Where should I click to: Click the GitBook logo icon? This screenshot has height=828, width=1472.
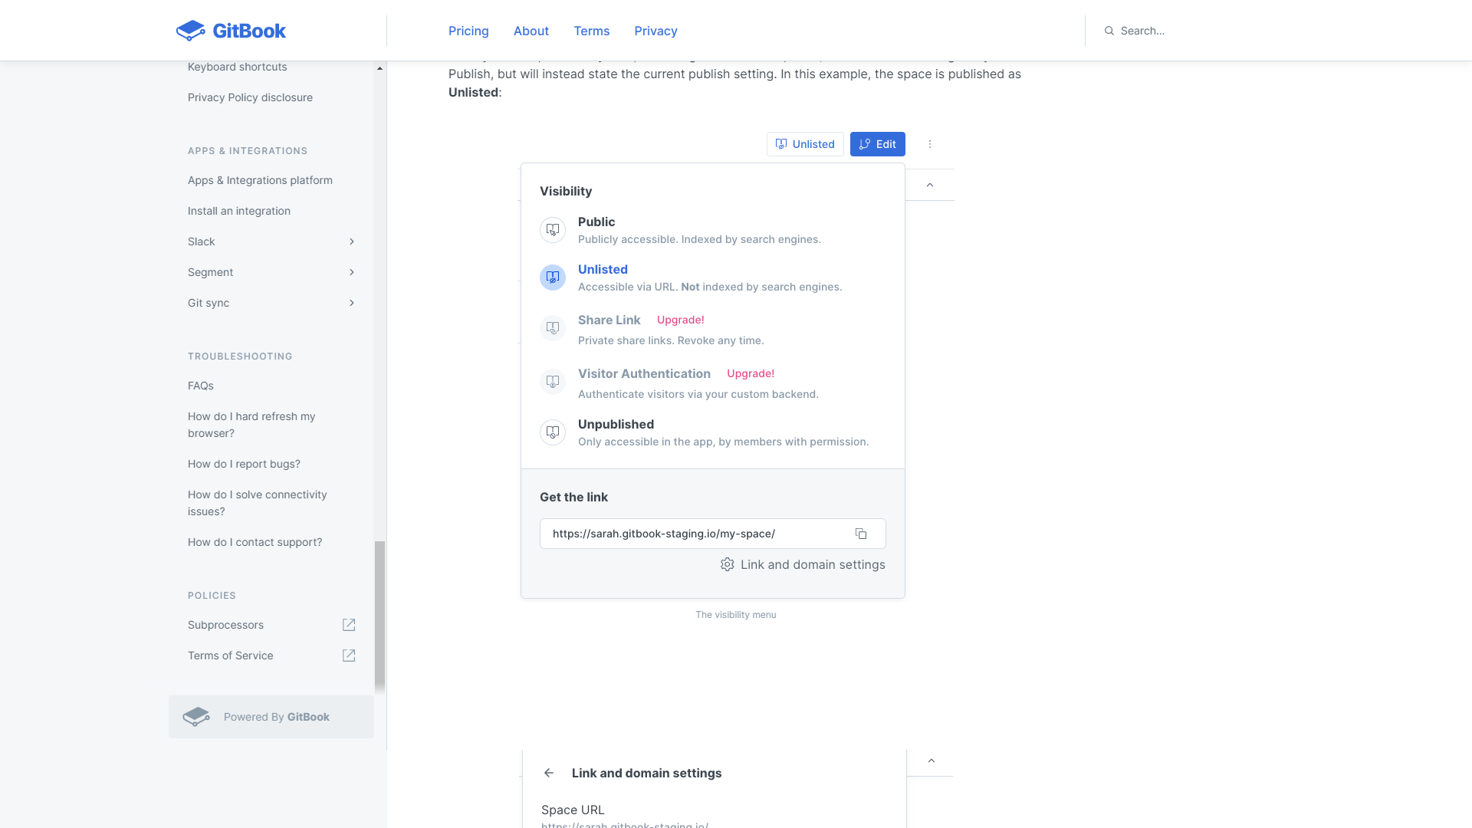point(191,31)
